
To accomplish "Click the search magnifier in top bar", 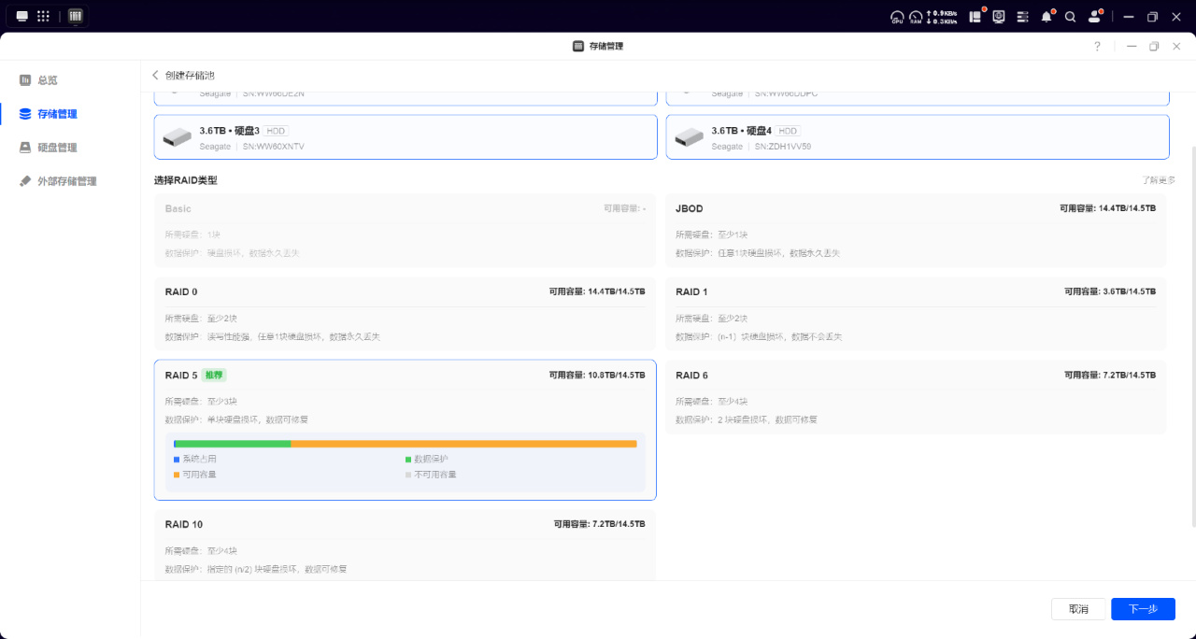I will pos(1071,16).
